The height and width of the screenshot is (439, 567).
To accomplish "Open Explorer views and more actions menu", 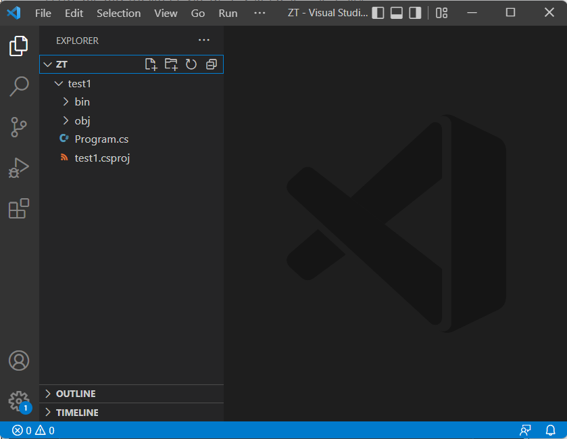I will tap(204, 40).
